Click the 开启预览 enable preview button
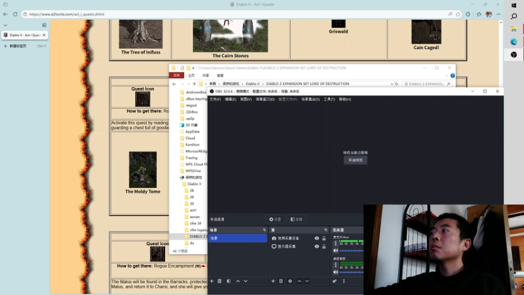This screenshot has width=524, height=295. click(x=356, y=160)
